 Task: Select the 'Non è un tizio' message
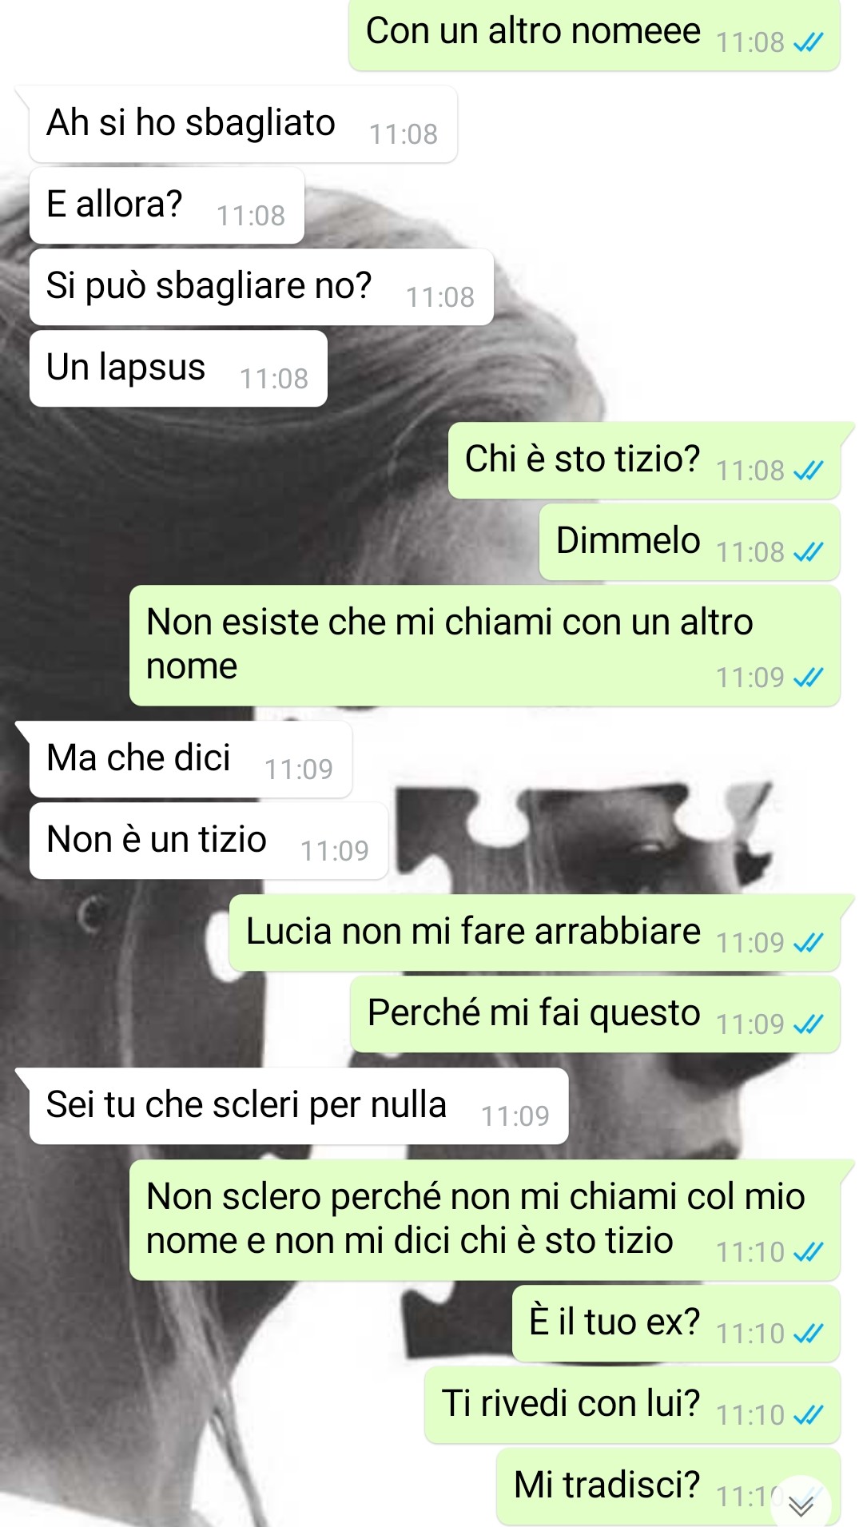tap(209, 841)
